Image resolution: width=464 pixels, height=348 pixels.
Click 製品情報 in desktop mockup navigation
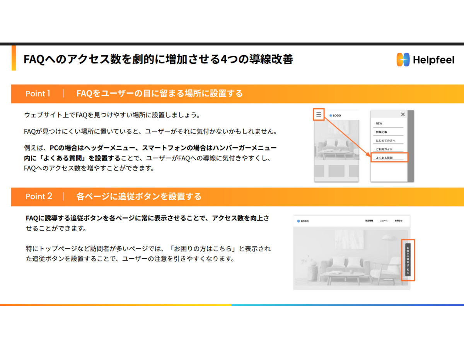(x=370, y=221)
